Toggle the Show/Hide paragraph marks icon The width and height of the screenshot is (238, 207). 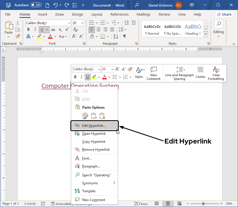125,36
